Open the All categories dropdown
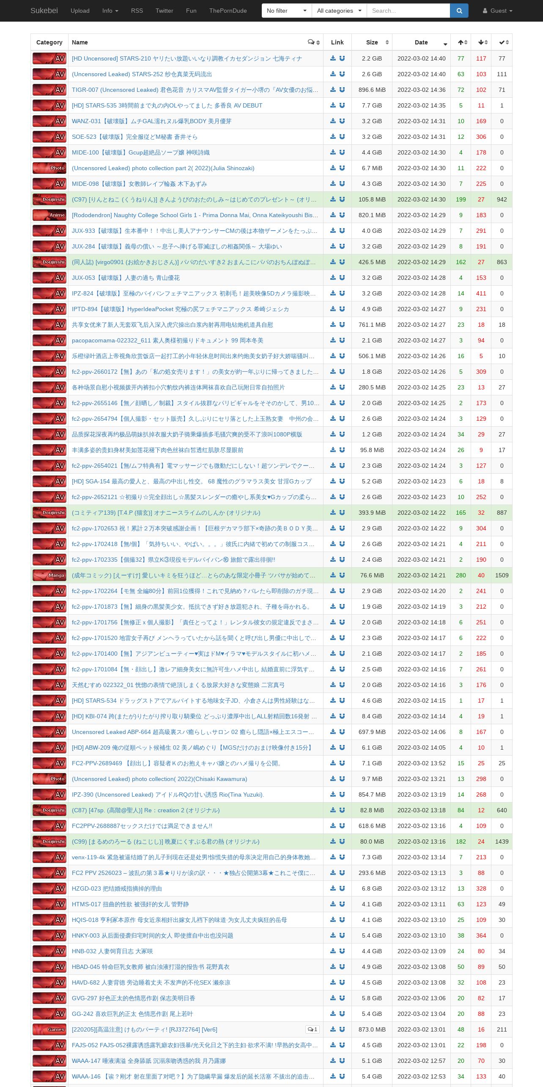This screenshot has width=543, height=1087. click(x=339, y=11)
